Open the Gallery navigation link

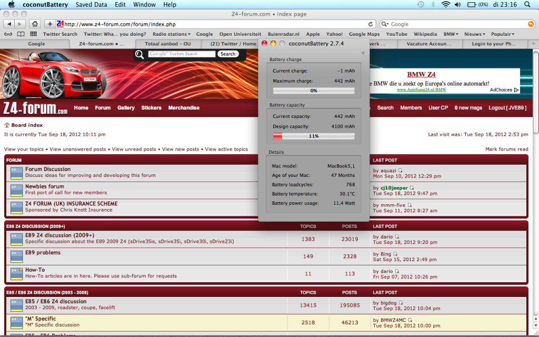point(126,107)
